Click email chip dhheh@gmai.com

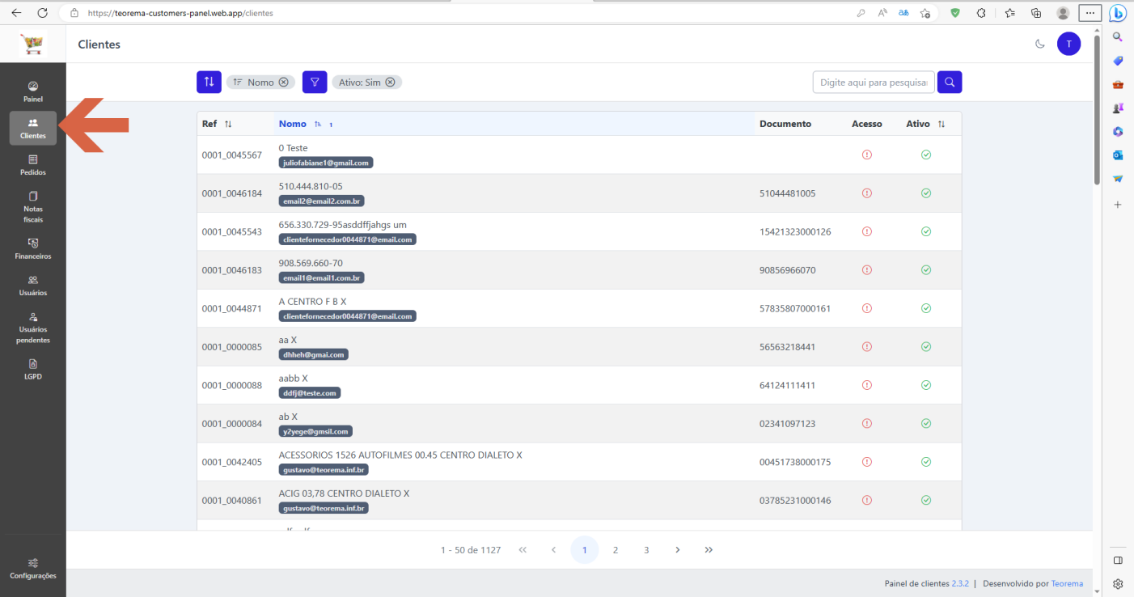point(314,354)
